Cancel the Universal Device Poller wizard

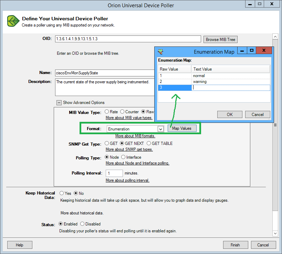(x=263, y=245)
